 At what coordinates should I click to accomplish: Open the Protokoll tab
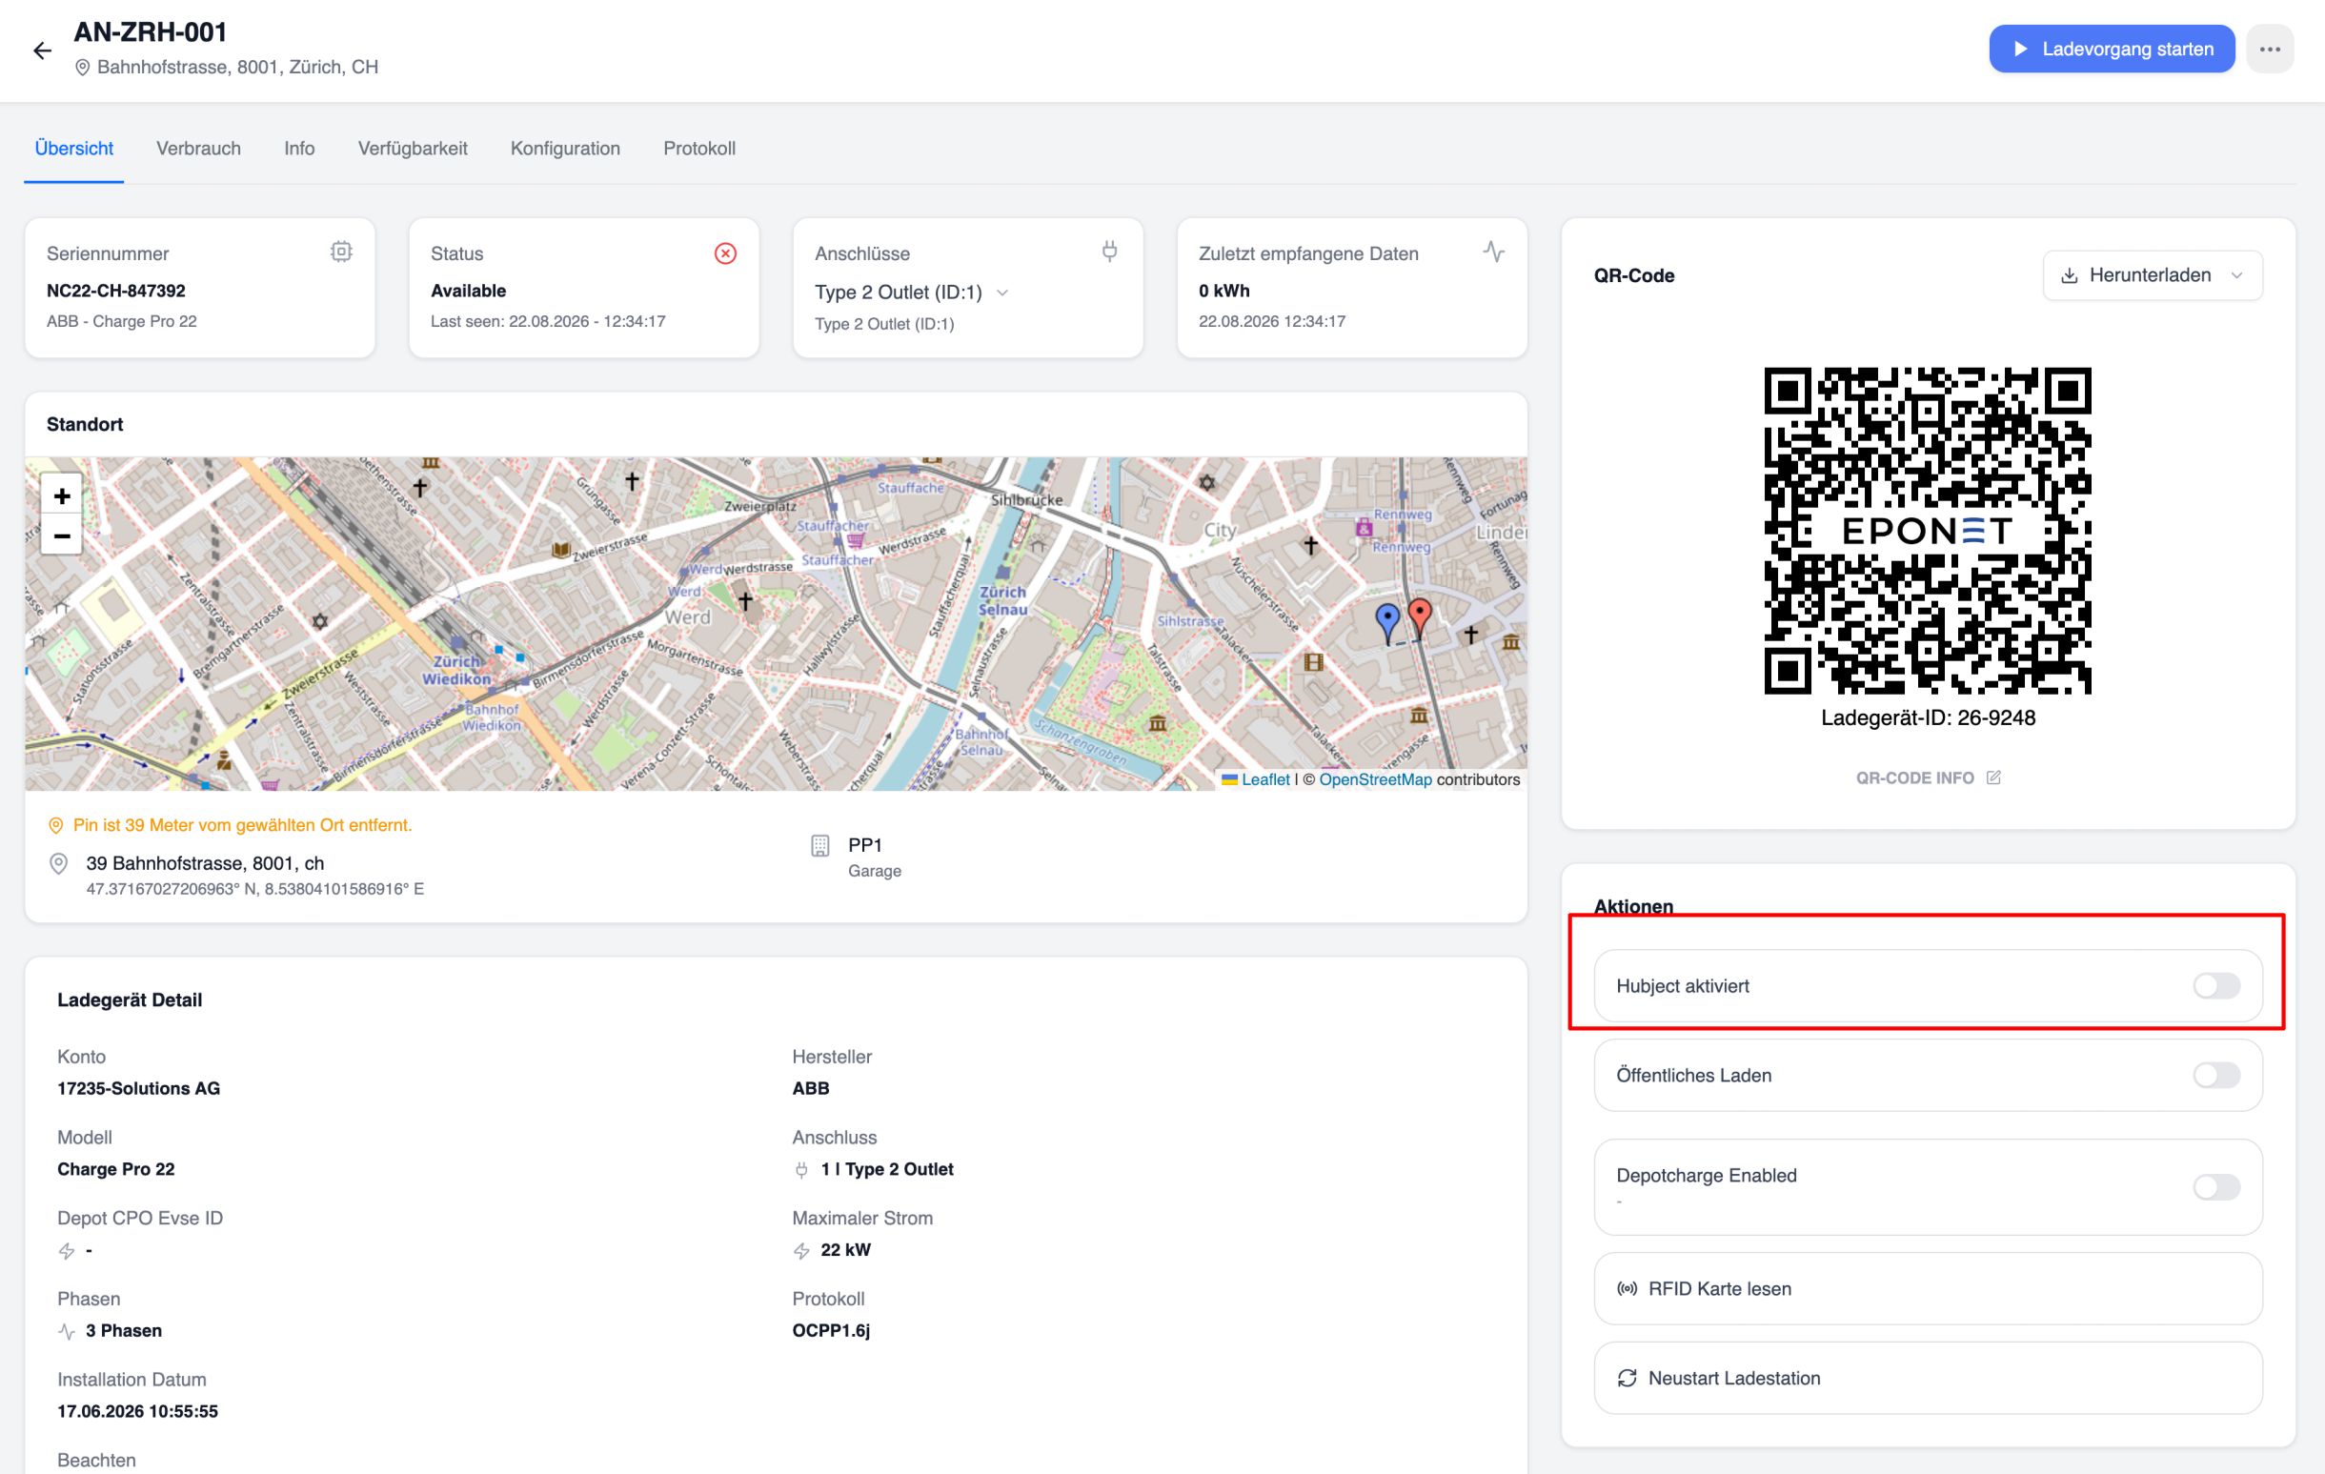(699, 149)
